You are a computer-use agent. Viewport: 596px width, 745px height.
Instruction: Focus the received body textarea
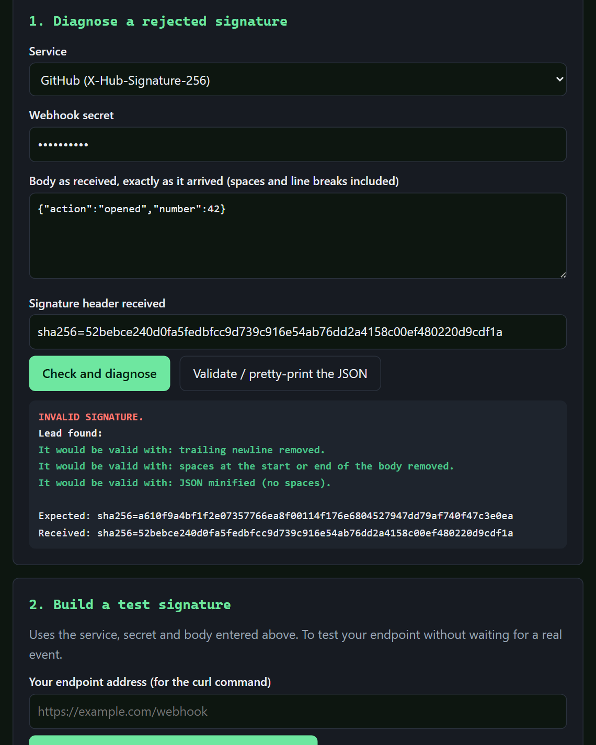click(297, 236)
